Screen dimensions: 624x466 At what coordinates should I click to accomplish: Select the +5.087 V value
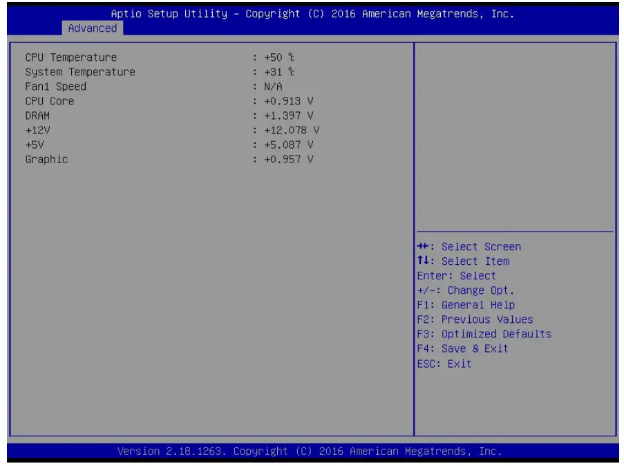[x=289, y=145]
